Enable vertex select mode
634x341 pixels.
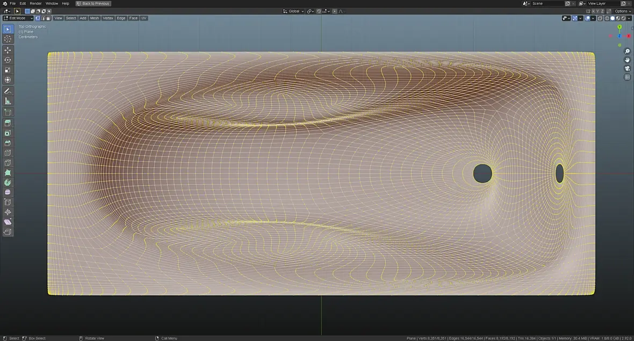click(x=39, y=18)
